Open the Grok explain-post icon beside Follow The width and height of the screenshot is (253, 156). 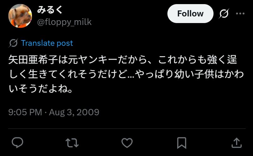tap(224, 14)
